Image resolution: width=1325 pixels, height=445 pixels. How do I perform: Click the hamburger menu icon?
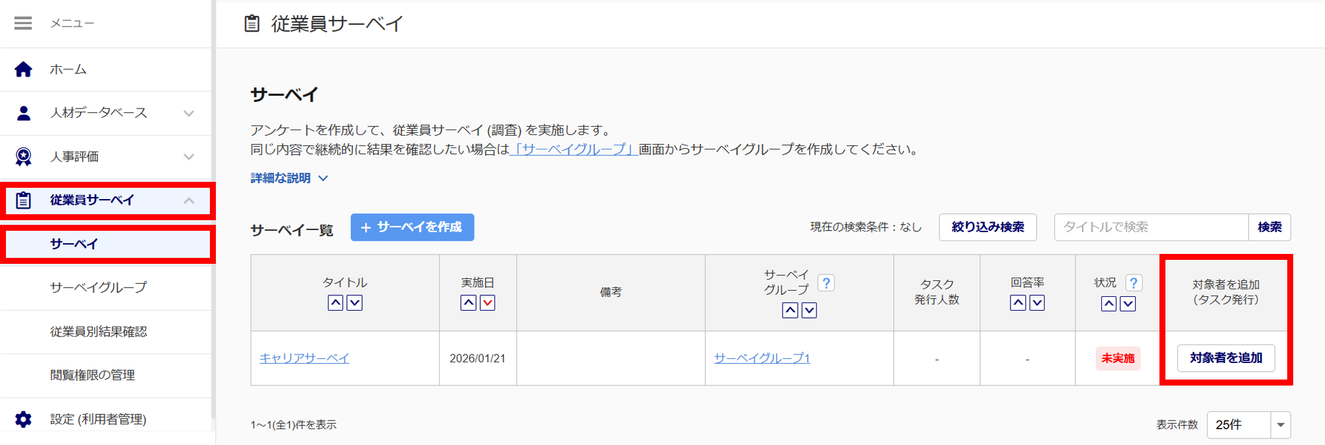(x=23, y=24)
